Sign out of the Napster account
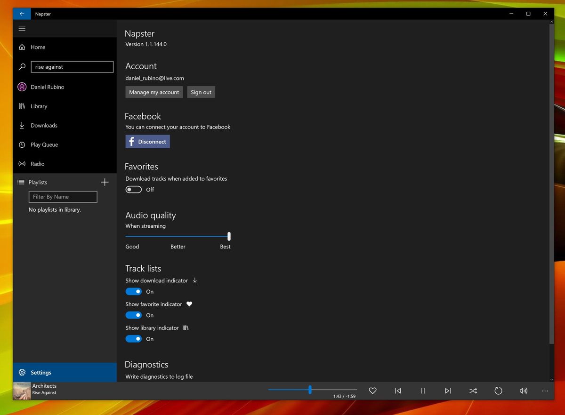Screen dimensions: 565x415 click(x=201, y=92)
